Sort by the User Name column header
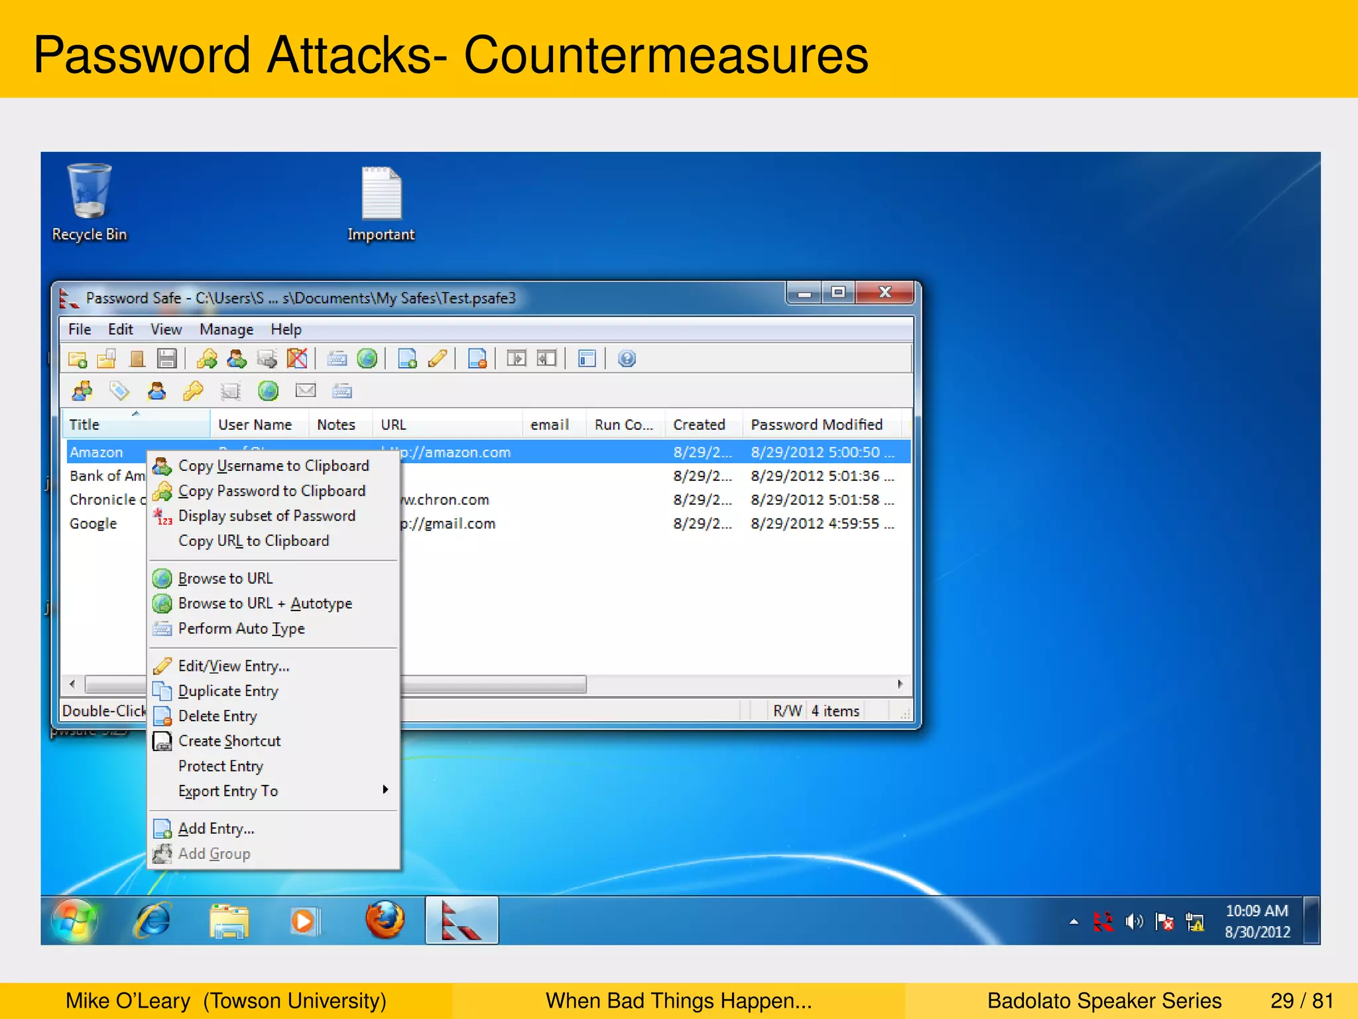The image size is (1358, 1019). [259, 425]
